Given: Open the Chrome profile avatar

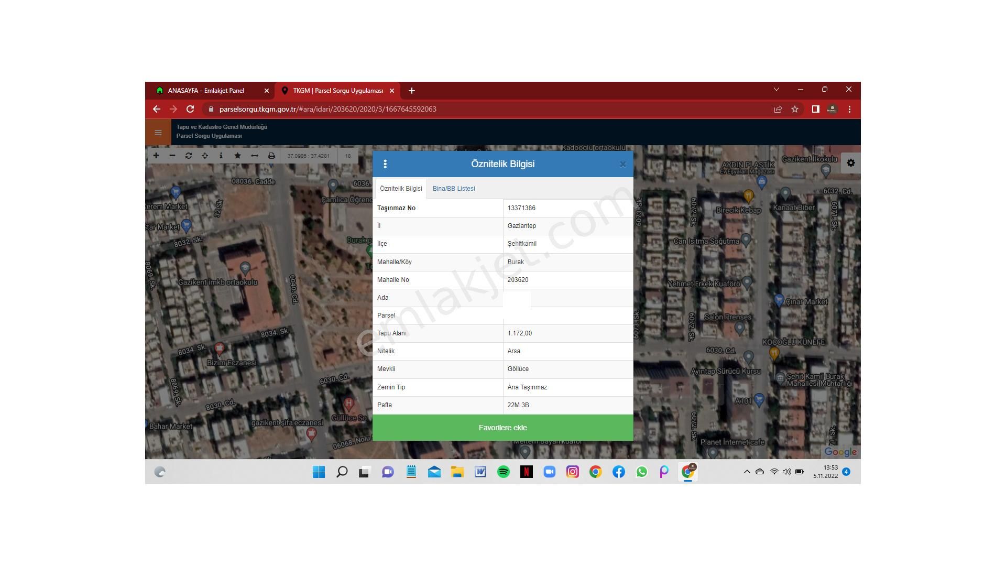Looking at the screenshot, I should [832, 109].
